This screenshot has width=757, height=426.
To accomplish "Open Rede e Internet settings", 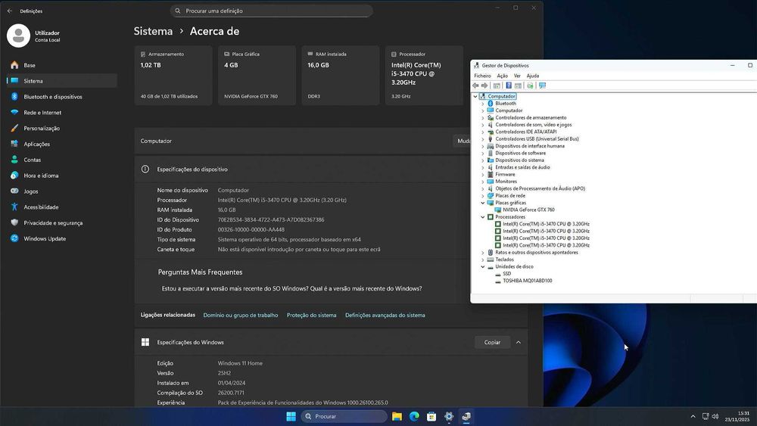I will click(62, 113).
